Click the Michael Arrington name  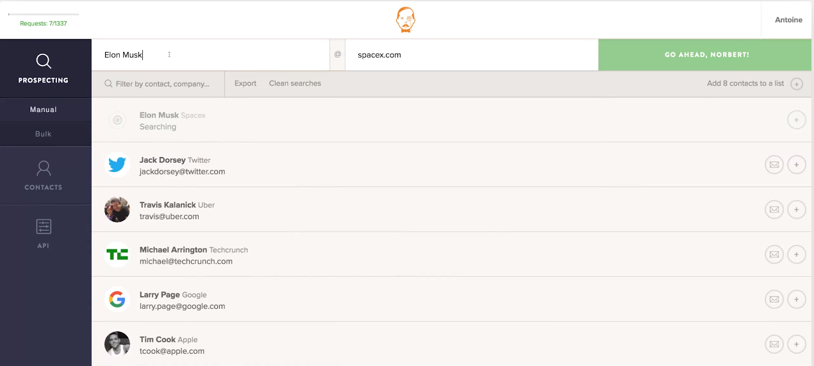coord(173,250)
